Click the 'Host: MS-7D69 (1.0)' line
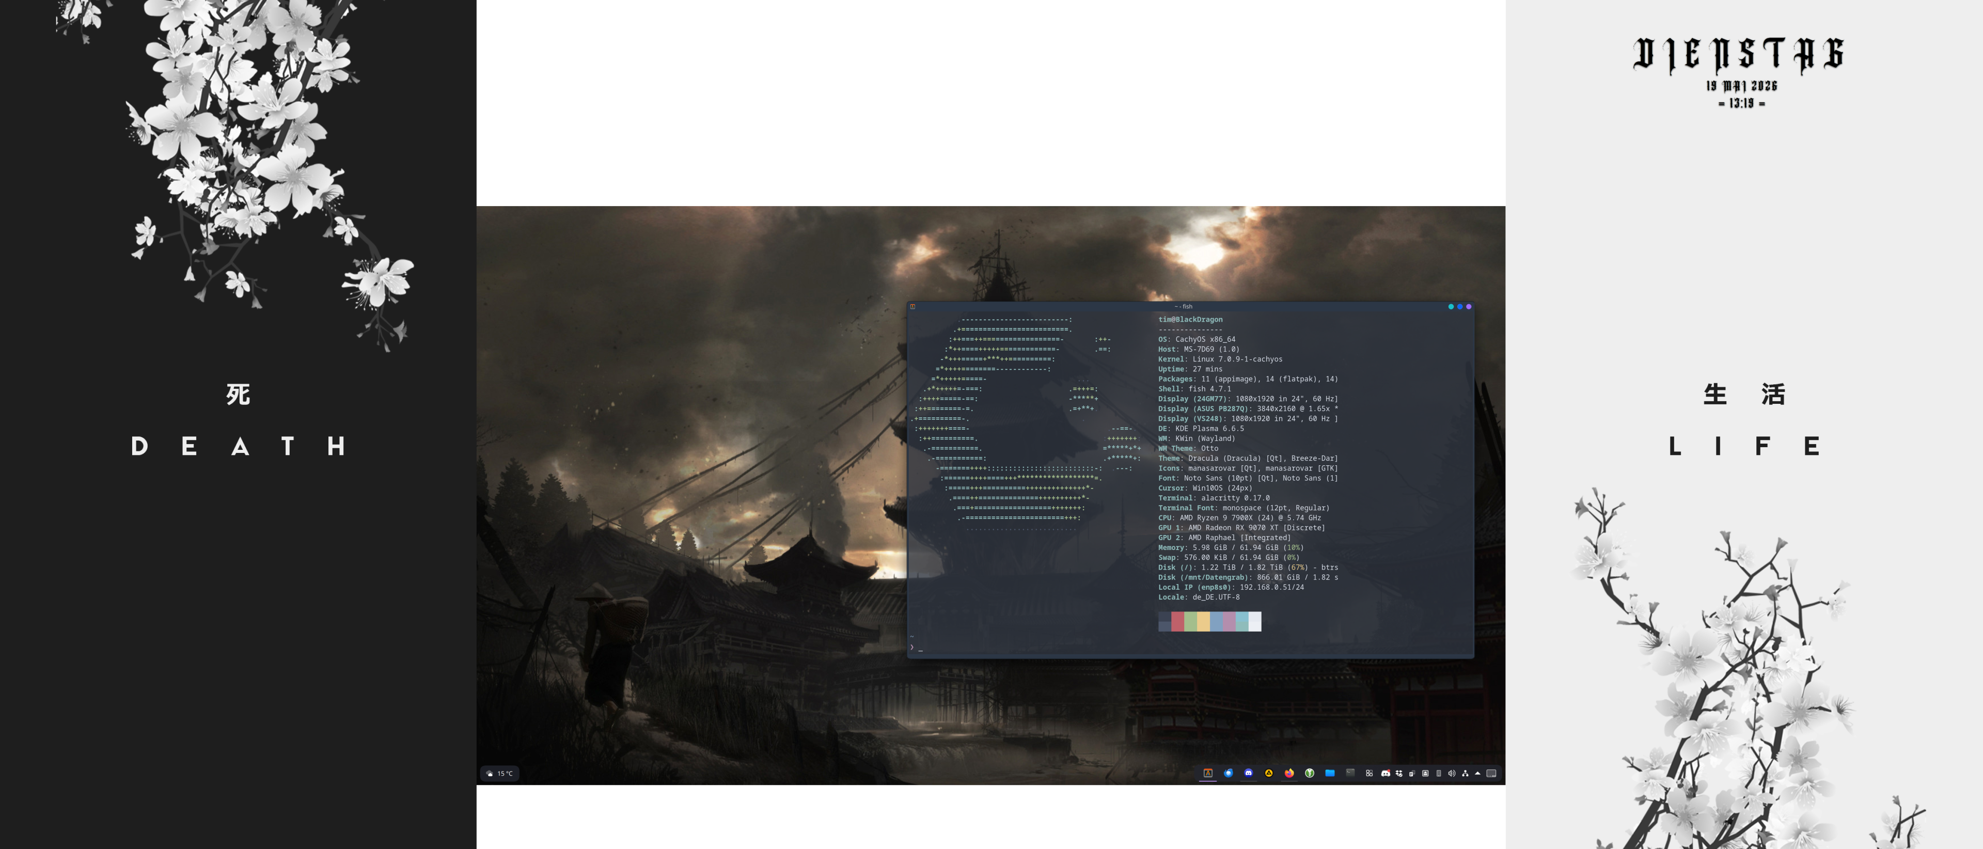1983x849 pixels. tap(1199, 350)
